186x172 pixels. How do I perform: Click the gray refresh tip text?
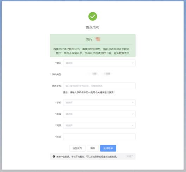[x=87, y=157]
